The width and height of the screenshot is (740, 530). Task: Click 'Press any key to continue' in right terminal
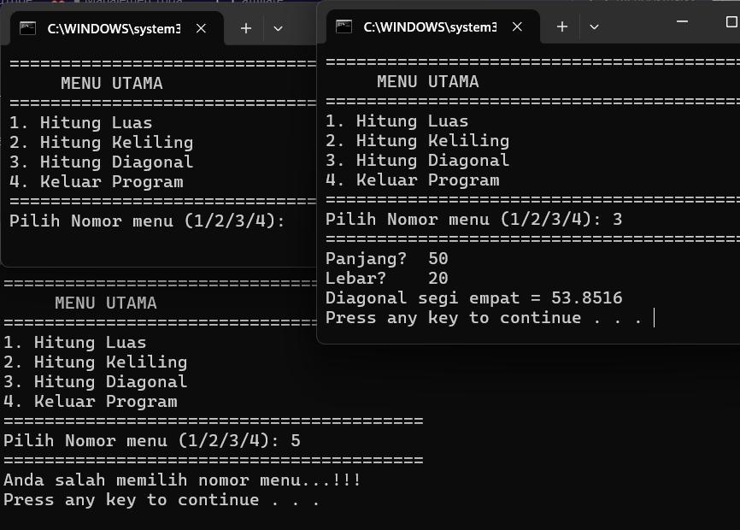483,318
